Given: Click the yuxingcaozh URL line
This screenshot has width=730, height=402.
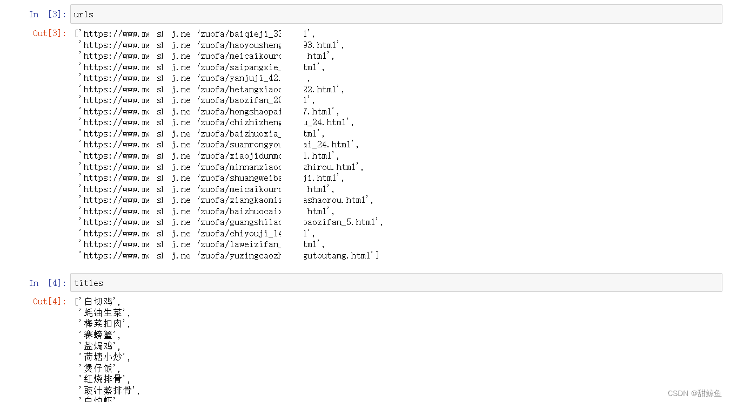Looking at the screenshot, I should click(229, 255).
